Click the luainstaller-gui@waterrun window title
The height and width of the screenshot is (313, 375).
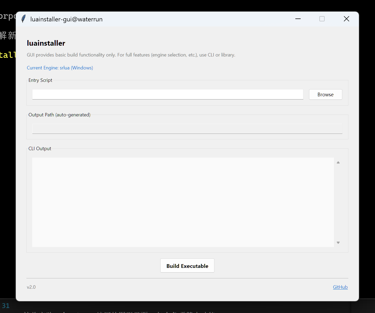click(66, 19)
